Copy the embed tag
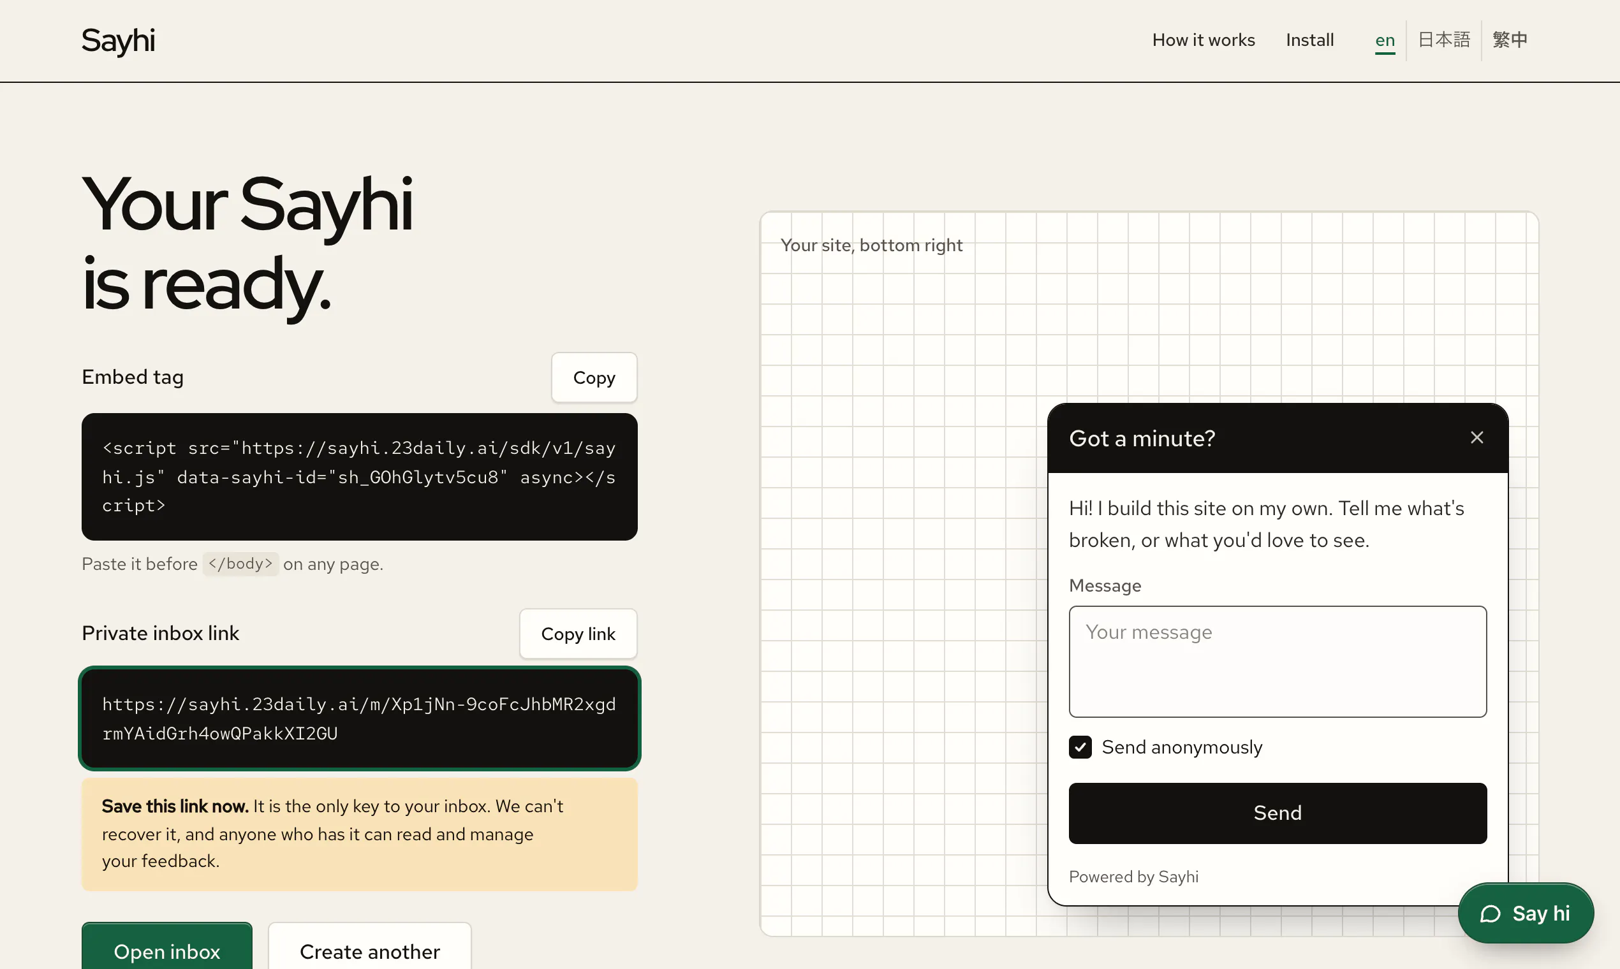 (x=594, y=377)
